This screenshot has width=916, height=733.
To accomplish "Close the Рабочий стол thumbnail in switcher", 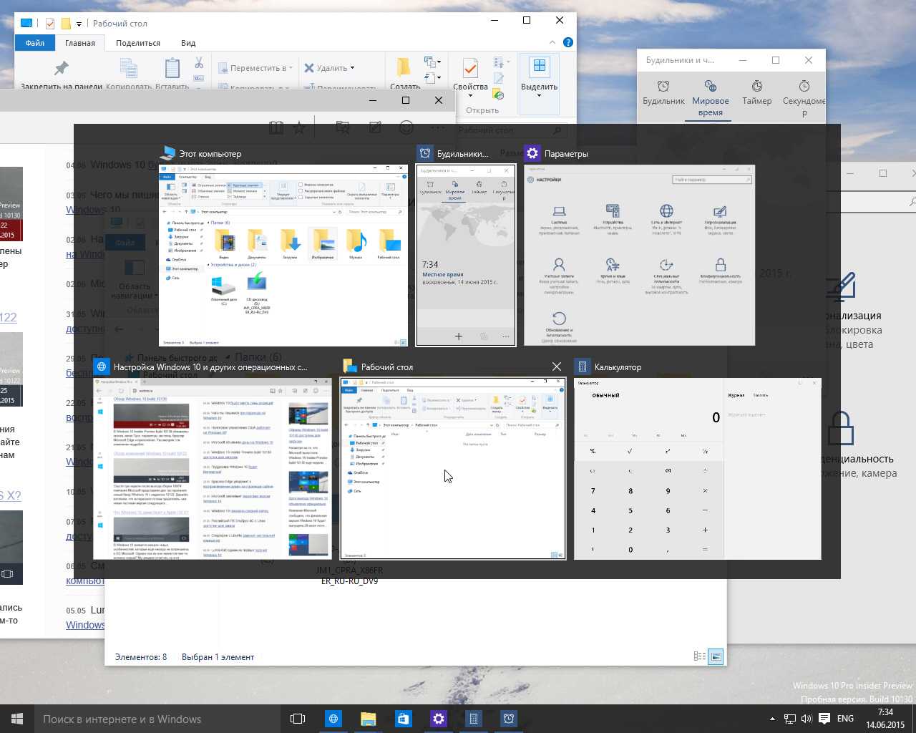I will point(557,366).
